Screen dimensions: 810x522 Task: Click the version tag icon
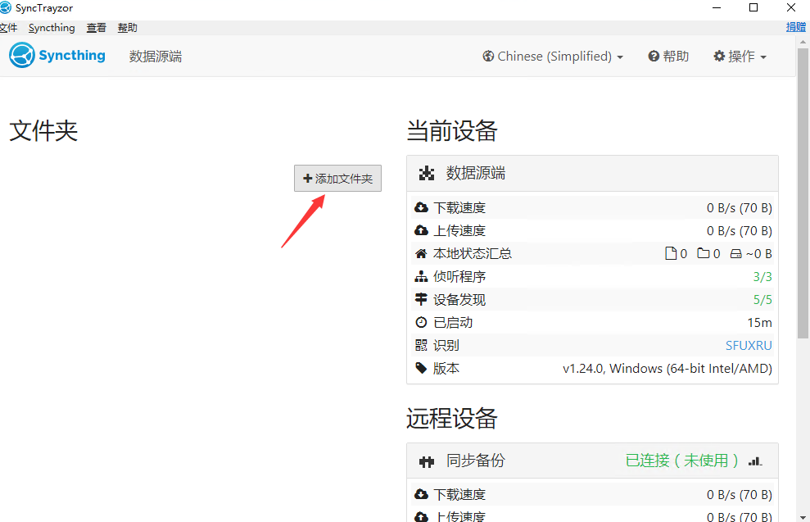(x=422, y=369)
